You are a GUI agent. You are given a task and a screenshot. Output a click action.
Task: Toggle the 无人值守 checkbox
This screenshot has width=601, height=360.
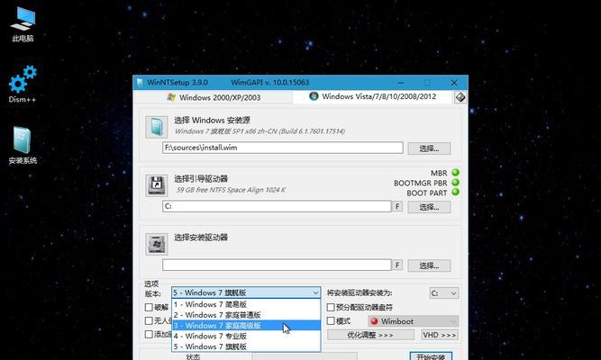click(149, 320)
